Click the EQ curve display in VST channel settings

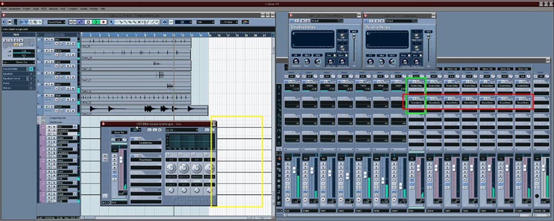point(189,141)
